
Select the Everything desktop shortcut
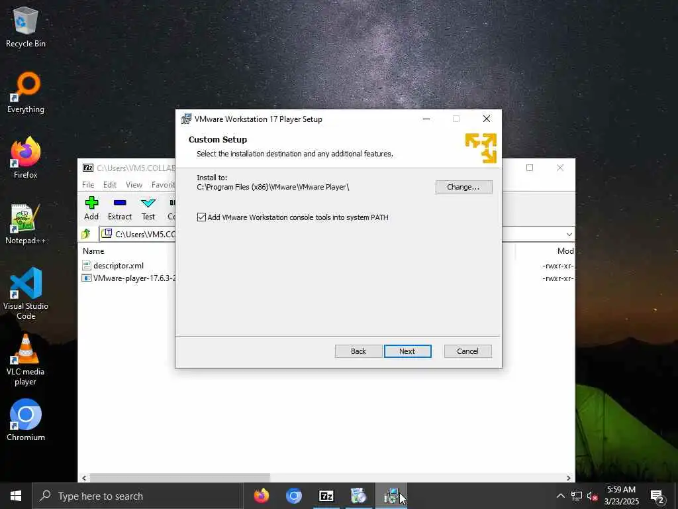point(26,93)
